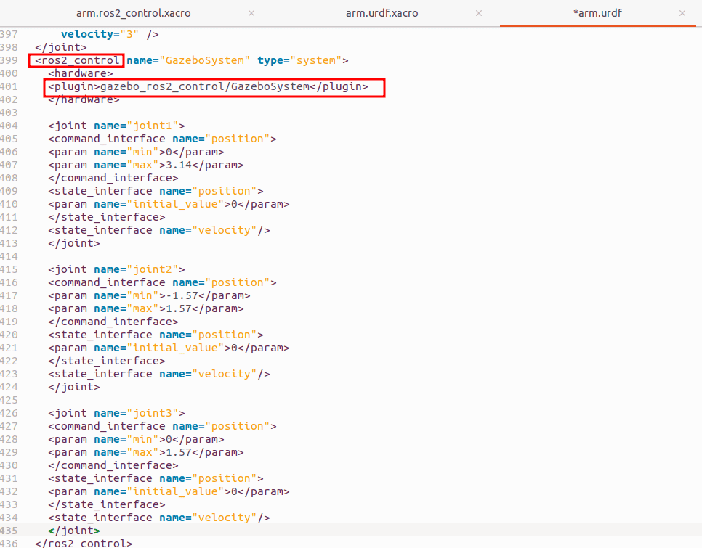The width and height of the screenshot is (702, 548).
Task: Close the *arm.urdf tab
Action: [x=682, y=13]
